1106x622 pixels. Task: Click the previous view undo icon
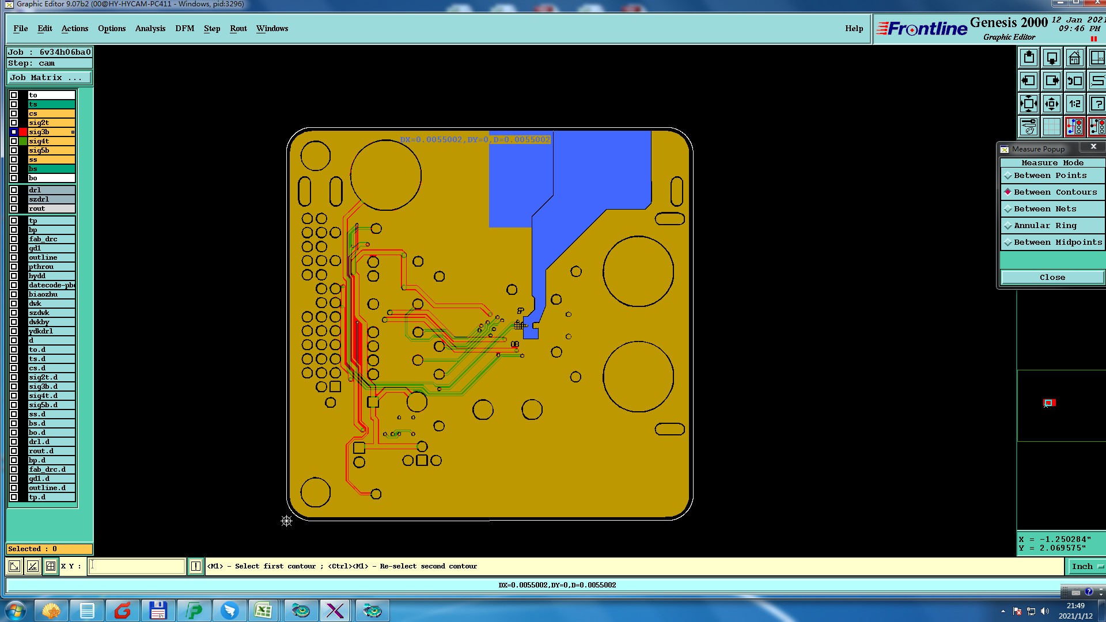[1075, 81]
